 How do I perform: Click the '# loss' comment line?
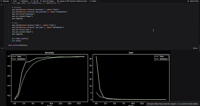(15, 23)
